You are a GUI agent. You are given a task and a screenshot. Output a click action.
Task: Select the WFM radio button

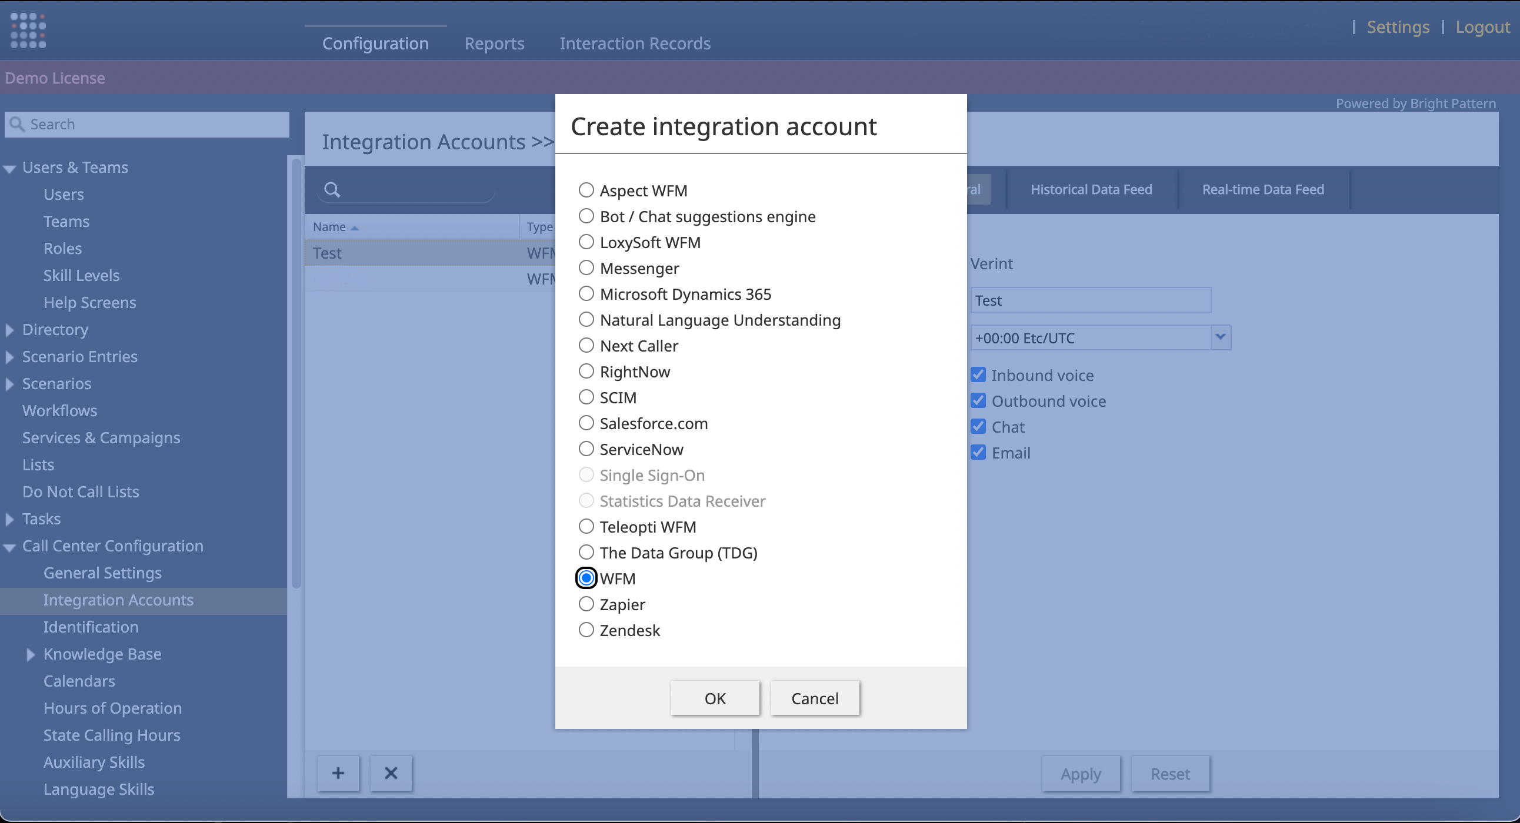[x=586, y=578]
